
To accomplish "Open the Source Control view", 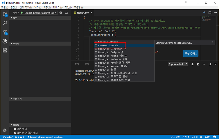I will coord(5,32).
